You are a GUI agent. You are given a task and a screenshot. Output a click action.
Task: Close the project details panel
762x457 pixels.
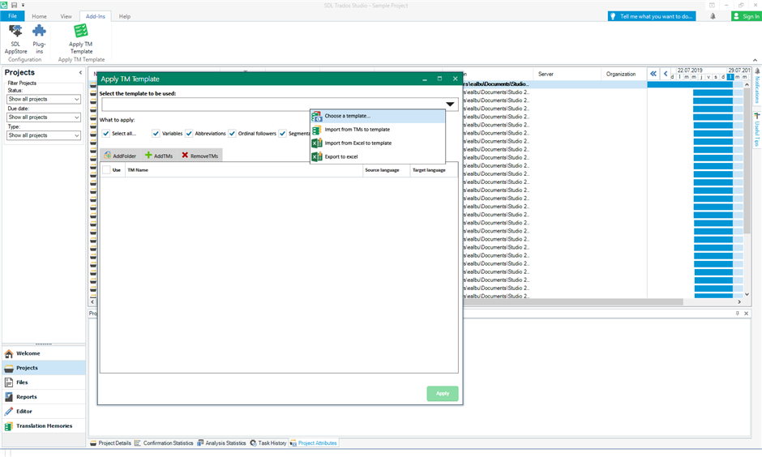747,314
